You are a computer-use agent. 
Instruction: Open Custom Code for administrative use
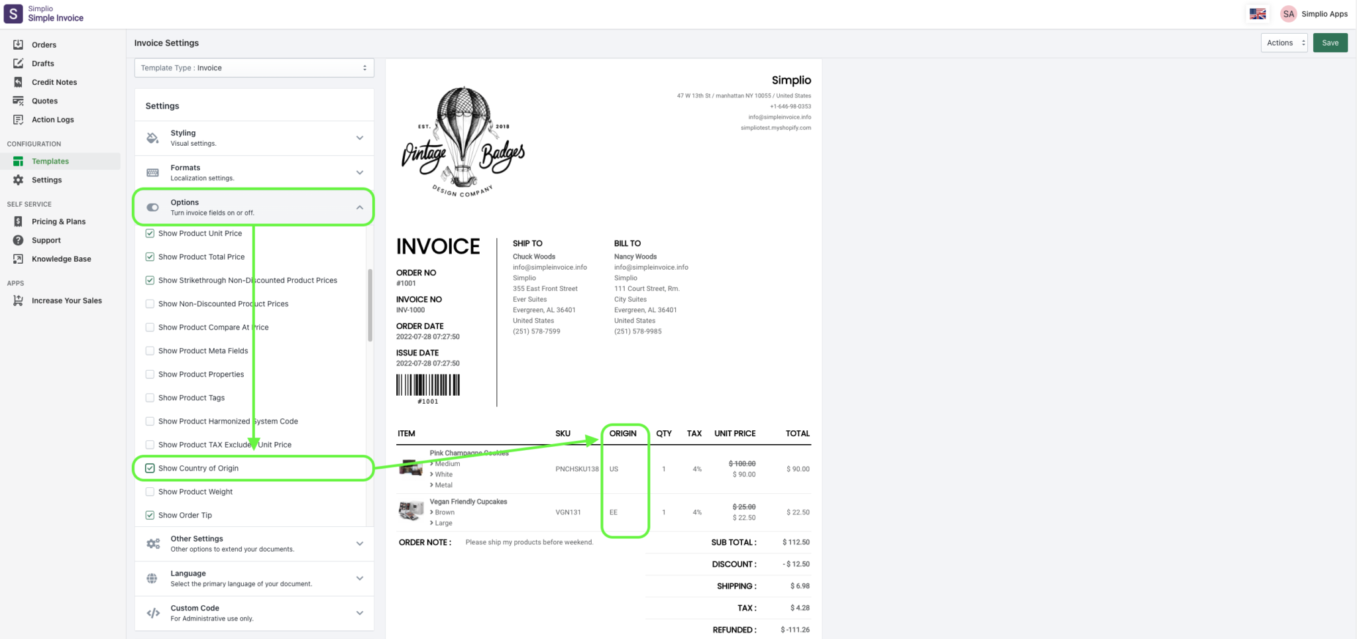click(x=254, y=612)
